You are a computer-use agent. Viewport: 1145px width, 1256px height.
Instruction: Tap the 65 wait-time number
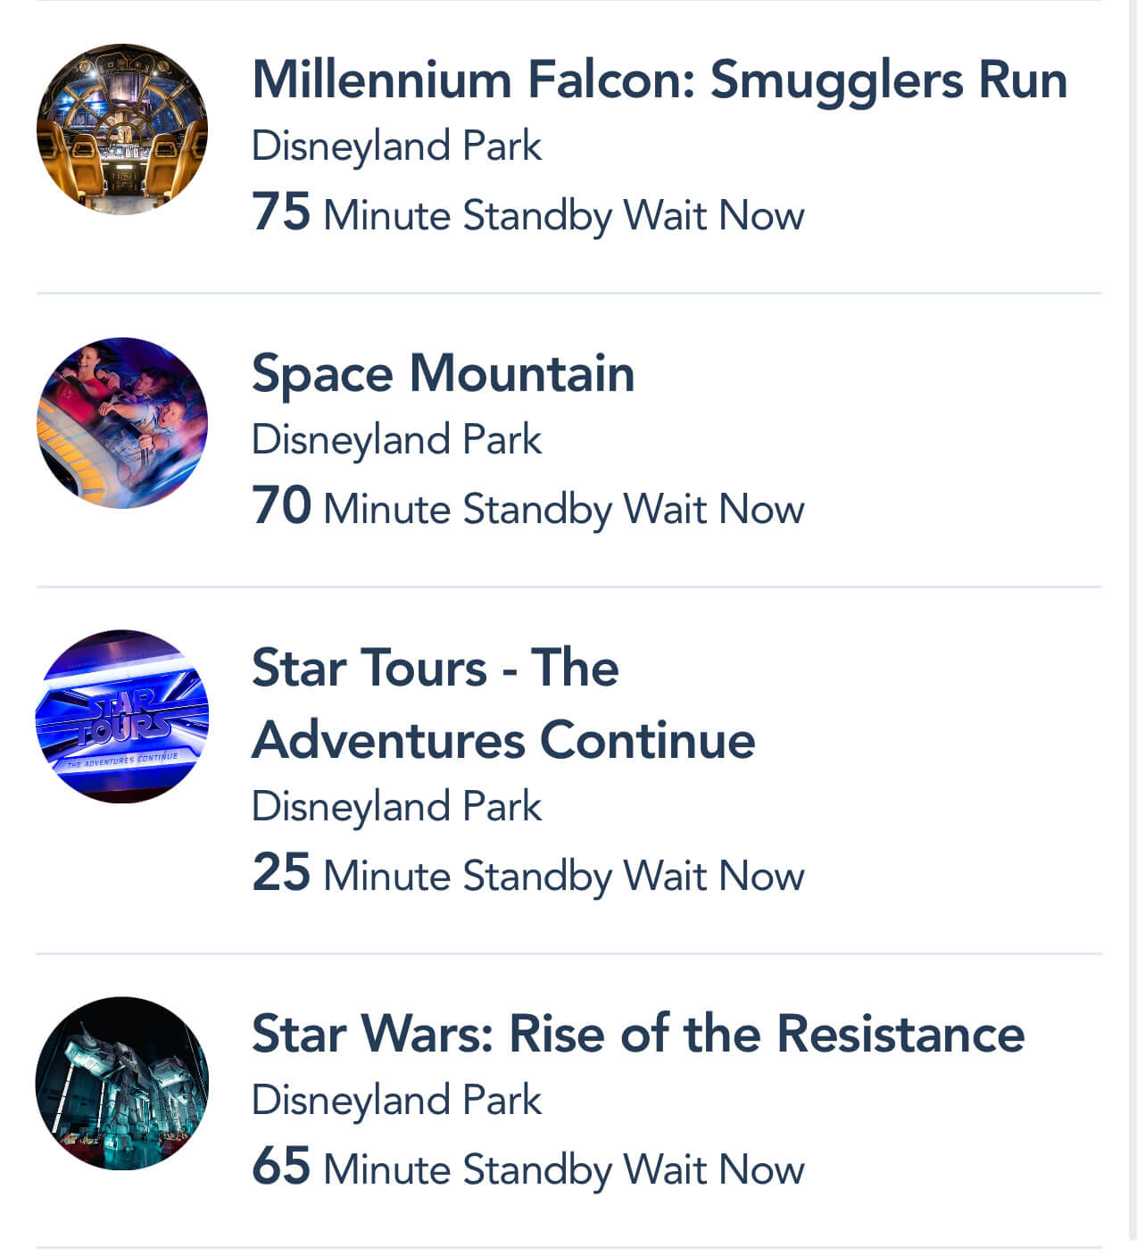pyautogui.click(x=281, y=1166)
